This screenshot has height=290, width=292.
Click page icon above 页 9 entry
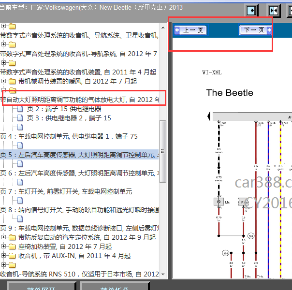[x=20, y=219]
